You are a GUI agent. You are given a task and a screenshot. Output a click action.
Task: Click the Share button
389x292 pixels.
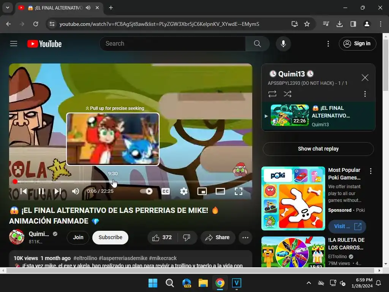[218, 238]
